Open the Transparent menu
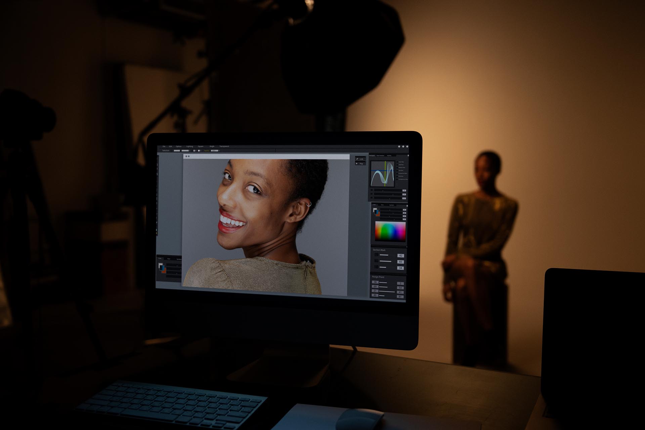Screen dimensions: 645x430 224,146
